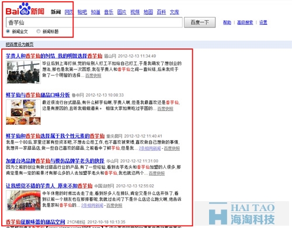Switch to the 网页 tab
This screenshot has height=228, width=292.
(x=69, y=12)
